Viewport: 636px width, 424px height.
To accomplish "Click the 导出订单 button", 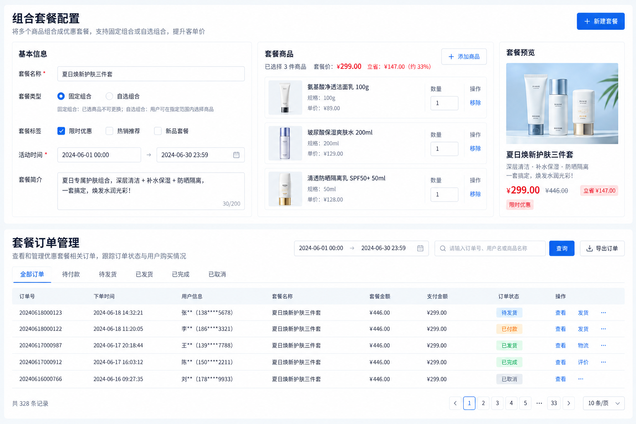I will click(602, 248).
